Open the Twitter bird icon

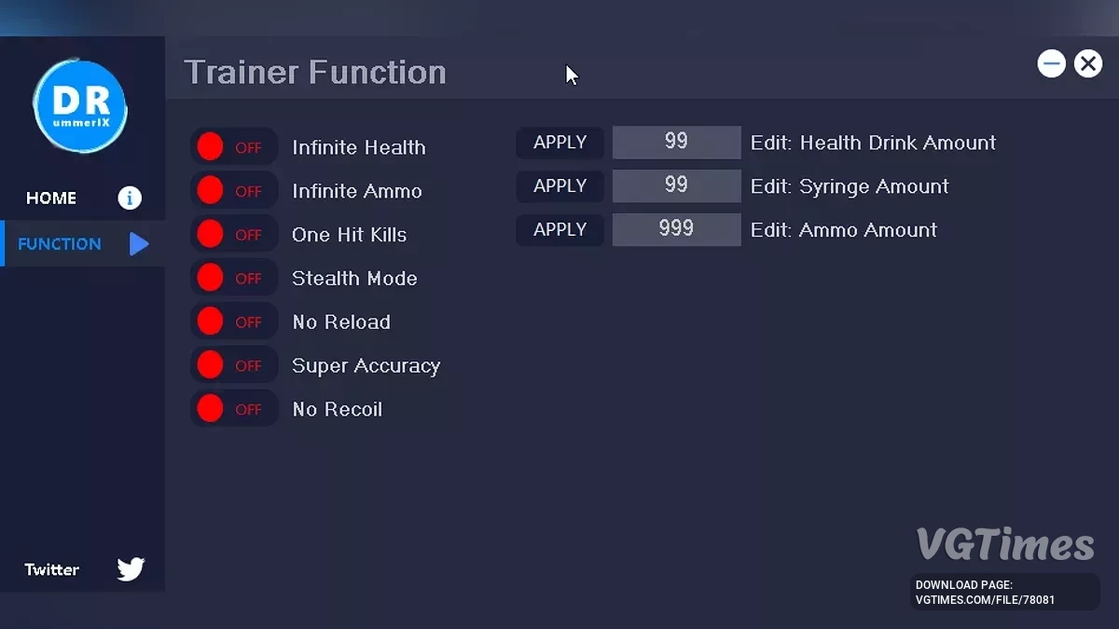click(x=131, y=569)
